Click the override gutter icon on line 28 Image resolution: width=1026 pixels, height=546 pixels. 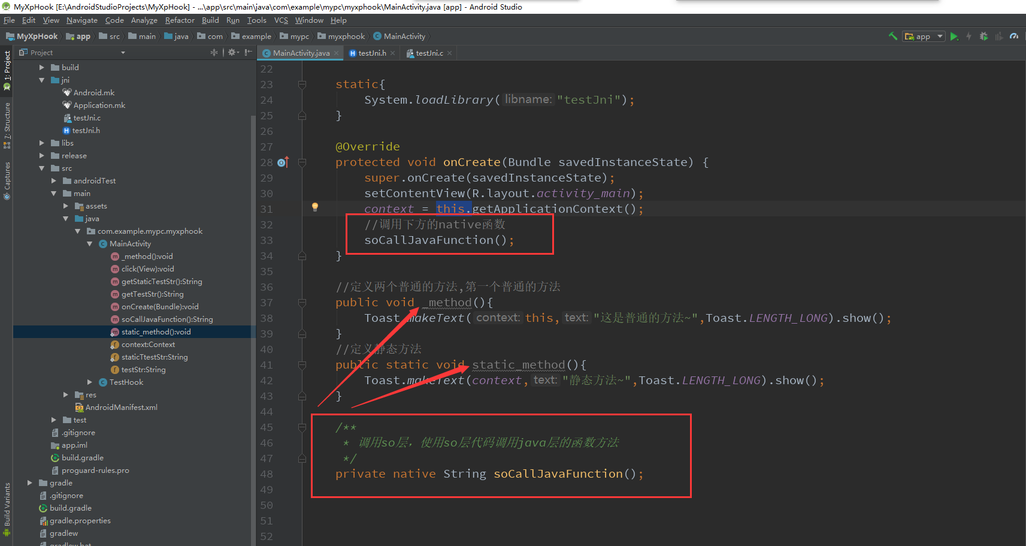point(283,162)
